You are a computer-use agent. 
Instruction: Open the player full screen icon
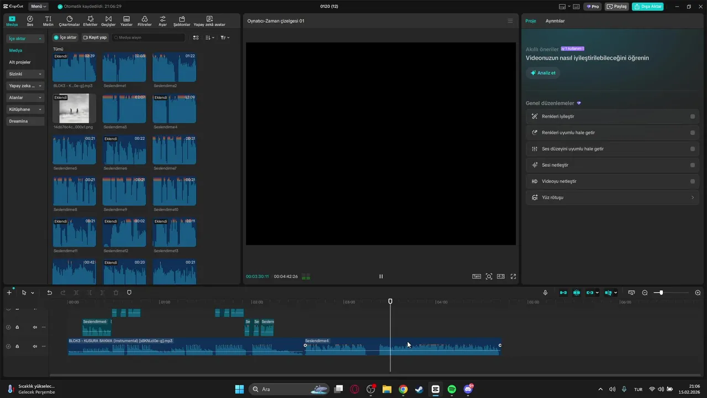click(x=513, y=276)
